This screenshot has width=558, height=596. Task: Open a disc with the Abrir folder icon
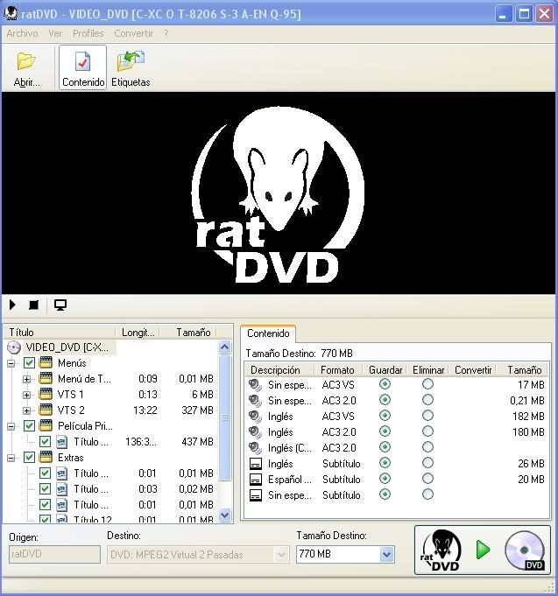[x=26, y=61]
